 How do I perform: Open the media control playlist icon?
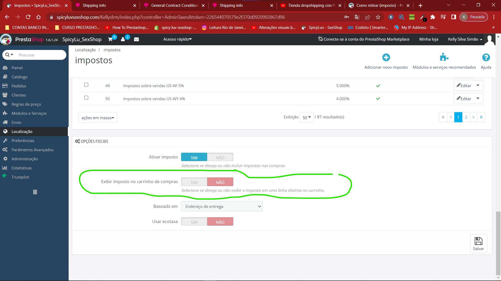[443, 17]
